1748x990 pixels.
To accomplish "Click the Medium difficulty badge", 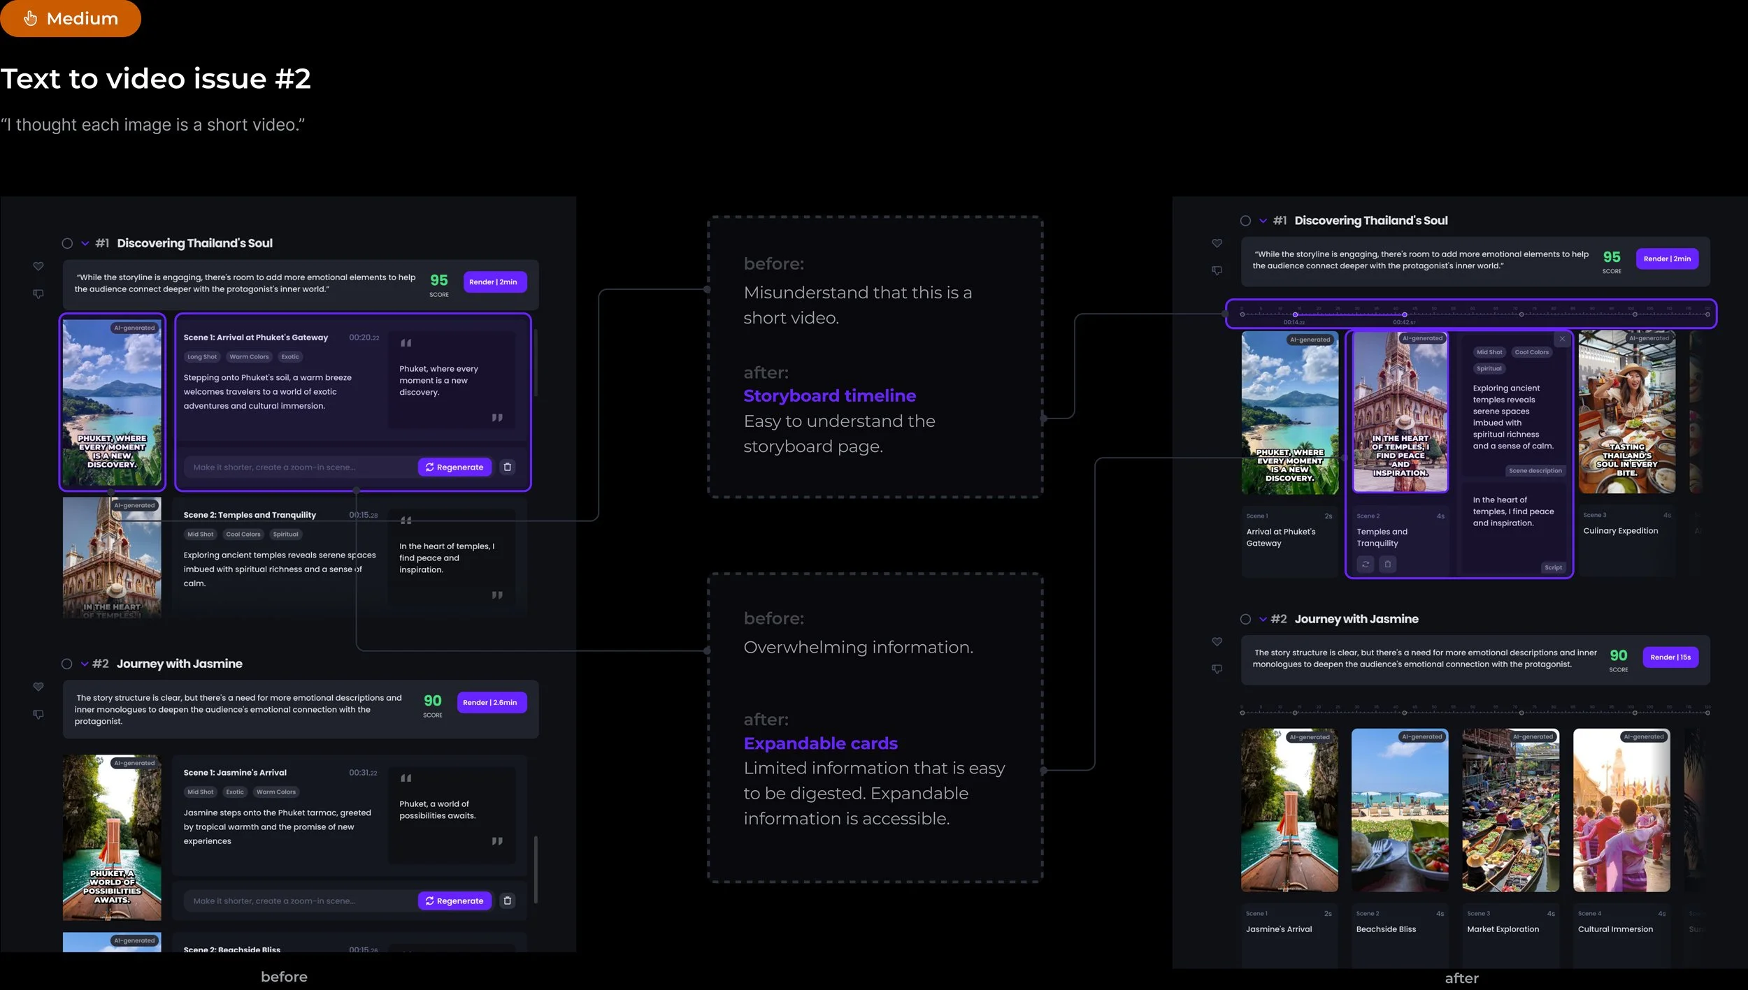I will 70,18.
